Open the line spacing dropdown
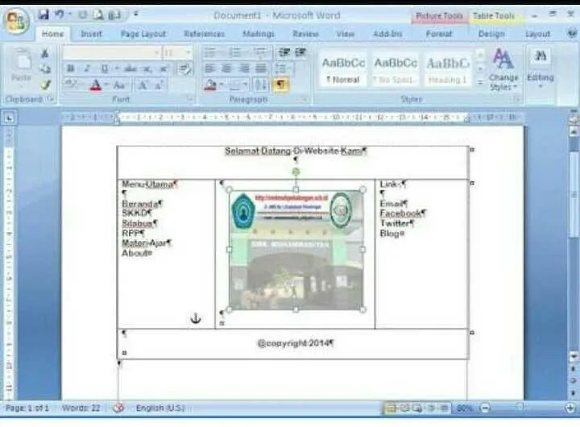580x427 pixels. (x=284, y=68)
